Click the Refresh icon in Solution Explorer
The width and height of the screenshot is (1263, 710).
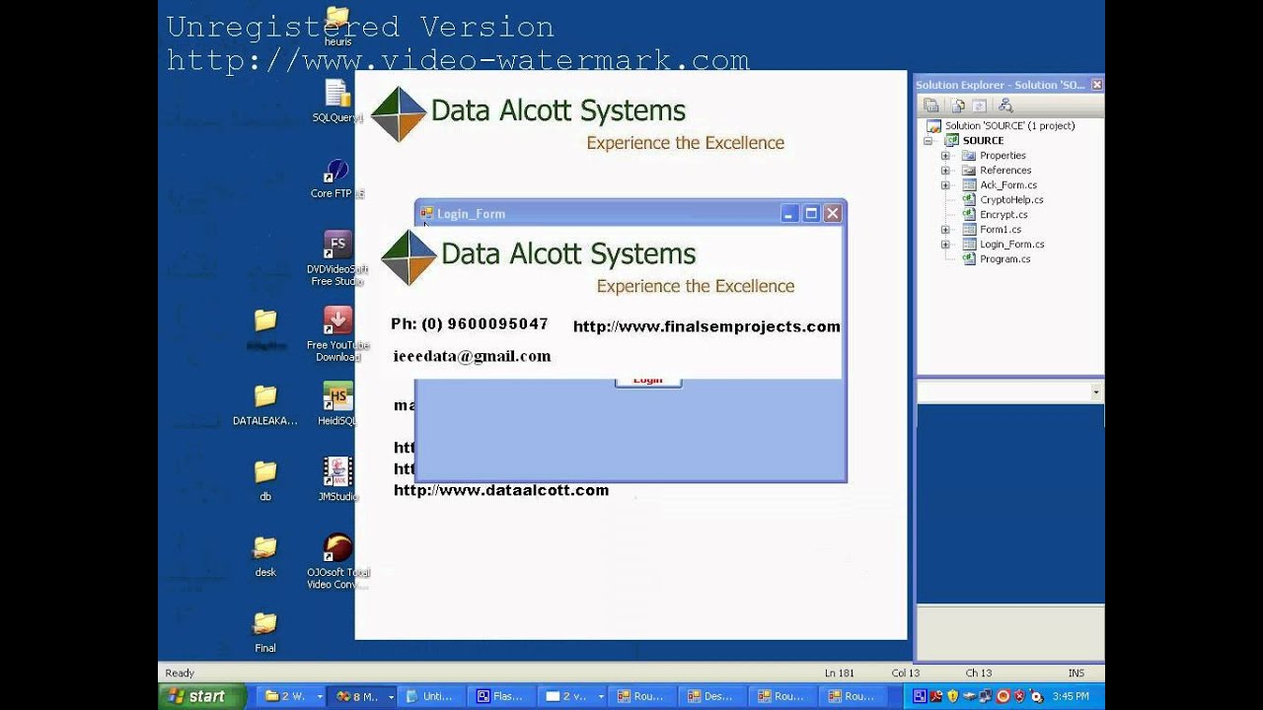point(979,106)
